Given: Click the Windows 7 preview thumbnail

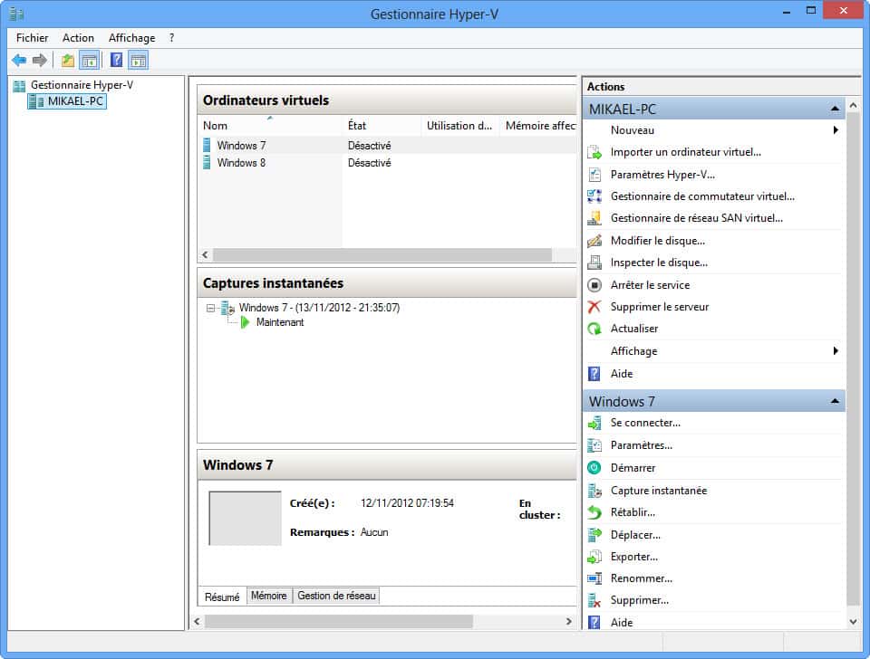Looking at the screenshot, I should coord(245,518).
